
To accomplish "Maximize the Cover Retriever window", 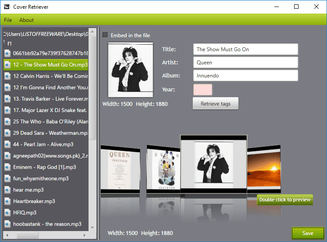I will coord(296,7).
